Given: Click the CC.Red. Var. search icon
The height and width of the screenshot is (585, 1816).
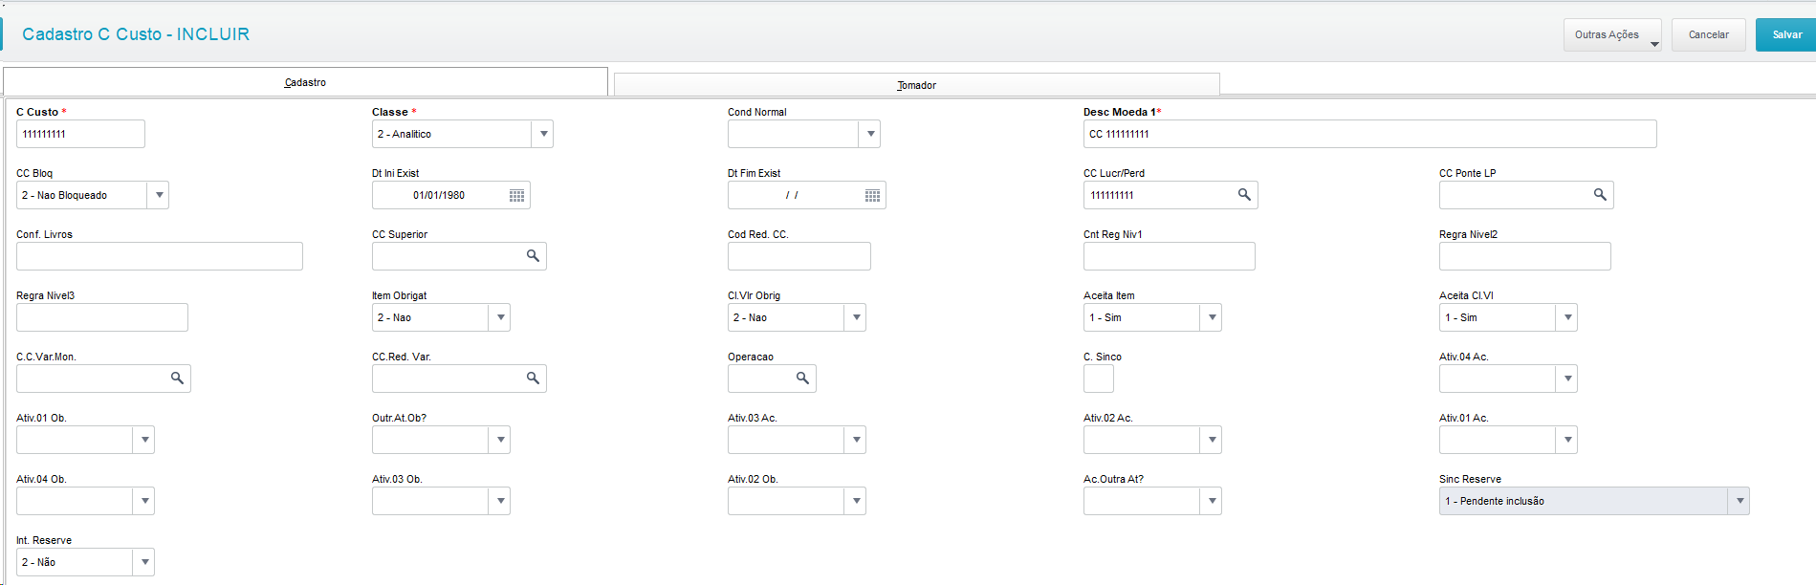Looking at the screenshot, I should (x=533, y=379).
